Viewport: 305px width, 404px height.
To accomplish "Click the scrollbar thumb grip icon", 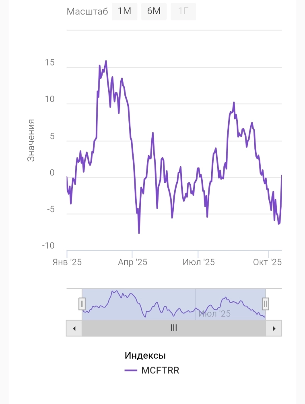I will tap(174, 328).
